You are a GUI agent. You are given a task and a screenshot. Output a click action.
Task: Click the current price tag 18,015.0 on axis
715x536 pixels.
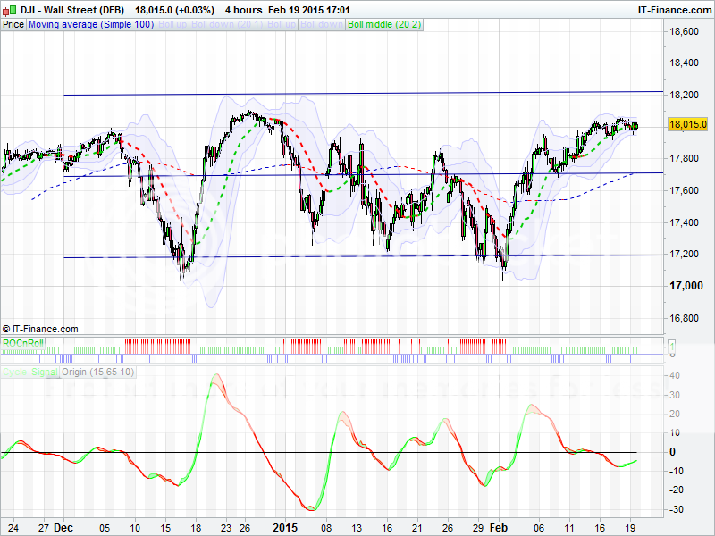(x=687, y=126)
